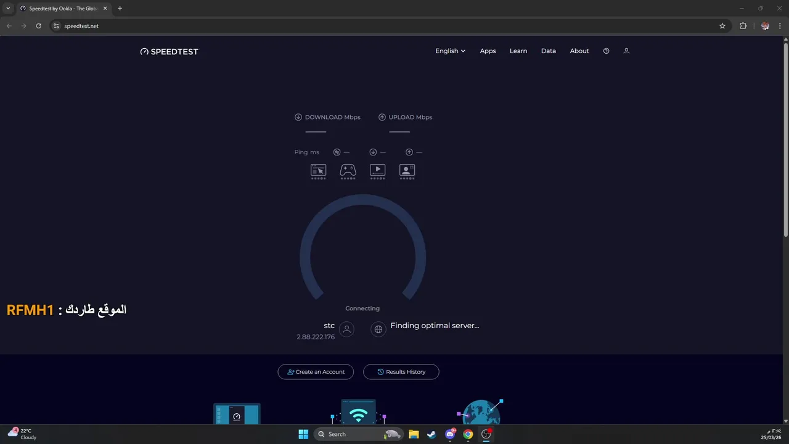
Task: Click the globe network illustration
Action: [480, 412]
